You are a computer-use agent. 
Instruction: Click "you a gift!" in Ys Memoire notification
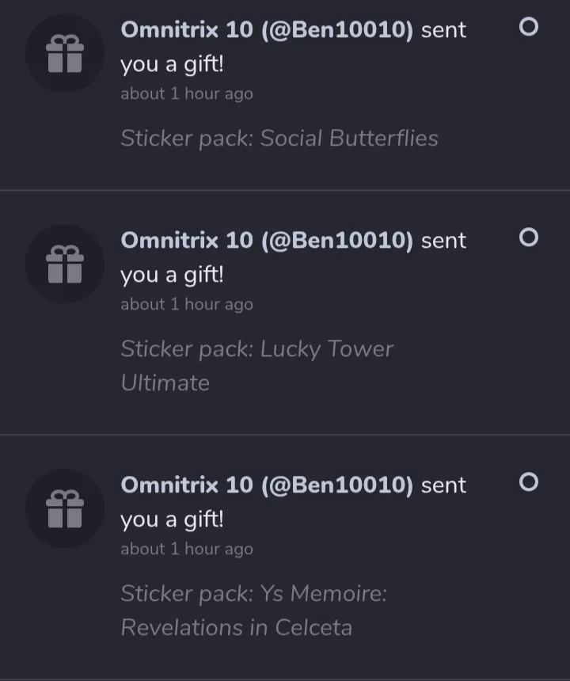(x=172, y=519)
